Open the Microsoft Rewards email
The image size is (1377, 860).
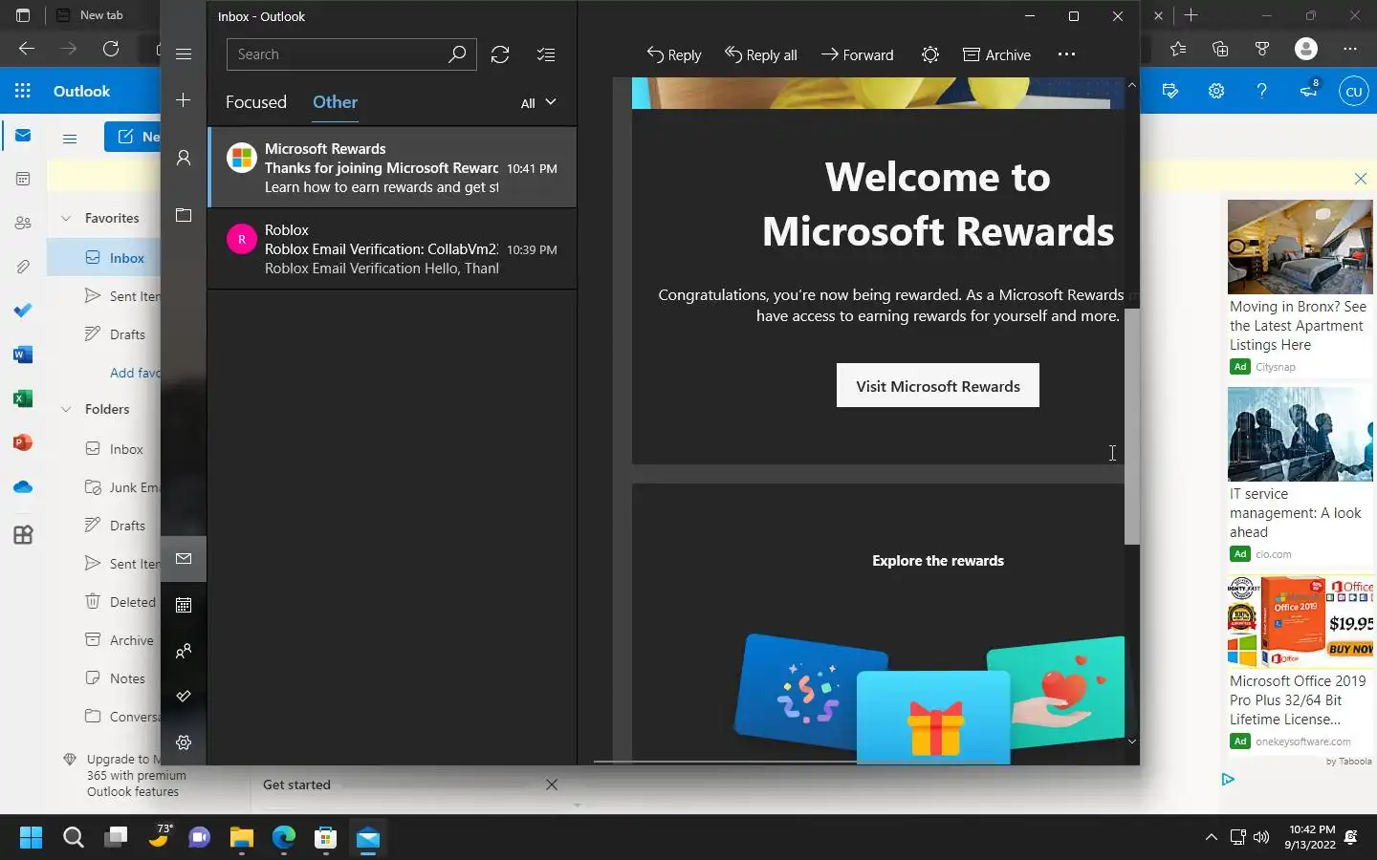pyautogui.click(x=393, y=167)
